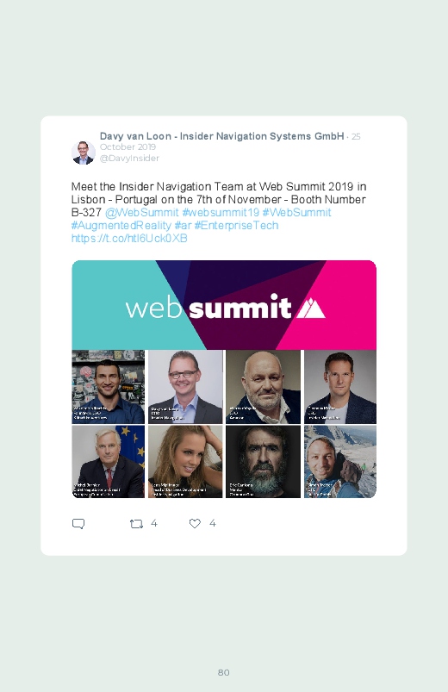448x692 pixels.
Task: Click the @DavyInsider handle
Action: 129,158
